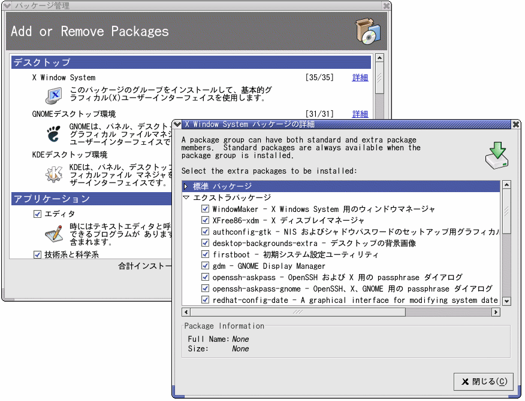Expand the 標準 パッケージ tree node
525x401 pixels.
click(186, 186)
